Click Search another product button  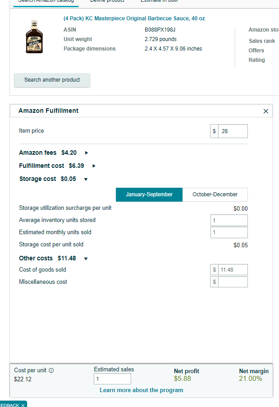[52, 80]
